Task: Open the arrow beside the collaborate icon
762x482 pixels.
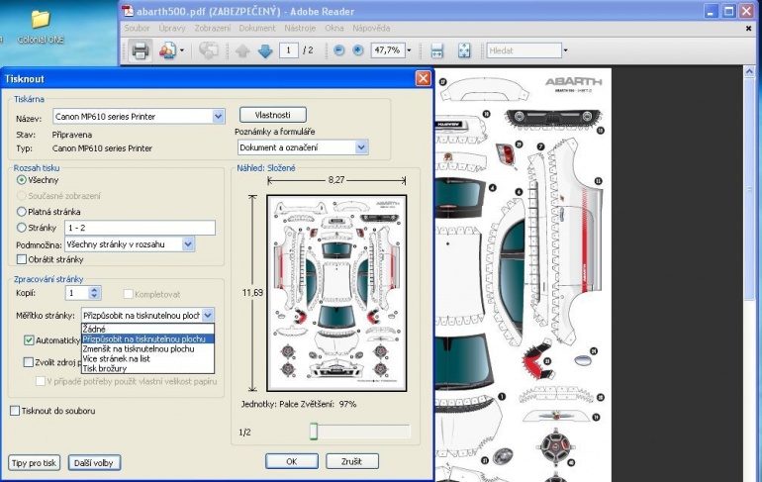Action: point(182,50)
